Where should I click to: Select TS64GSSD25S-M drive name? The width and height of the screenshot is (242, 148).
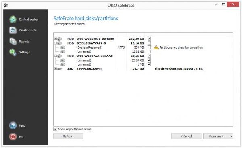(89, 69)
